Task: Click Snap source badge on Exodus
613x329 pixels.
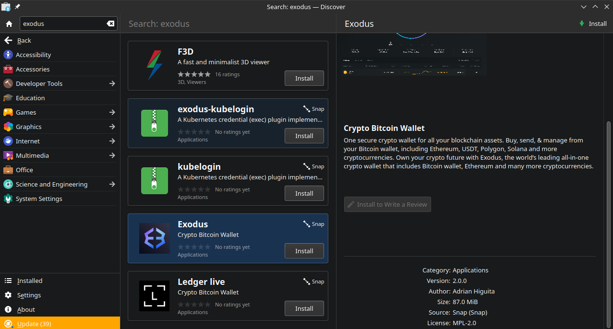Action: [313, 224]
